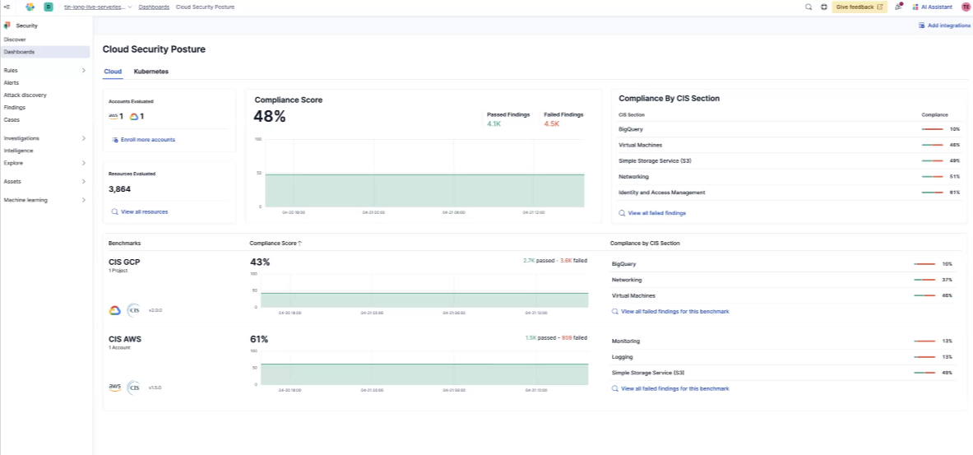Click the green space avatar icon

[49, 7]
